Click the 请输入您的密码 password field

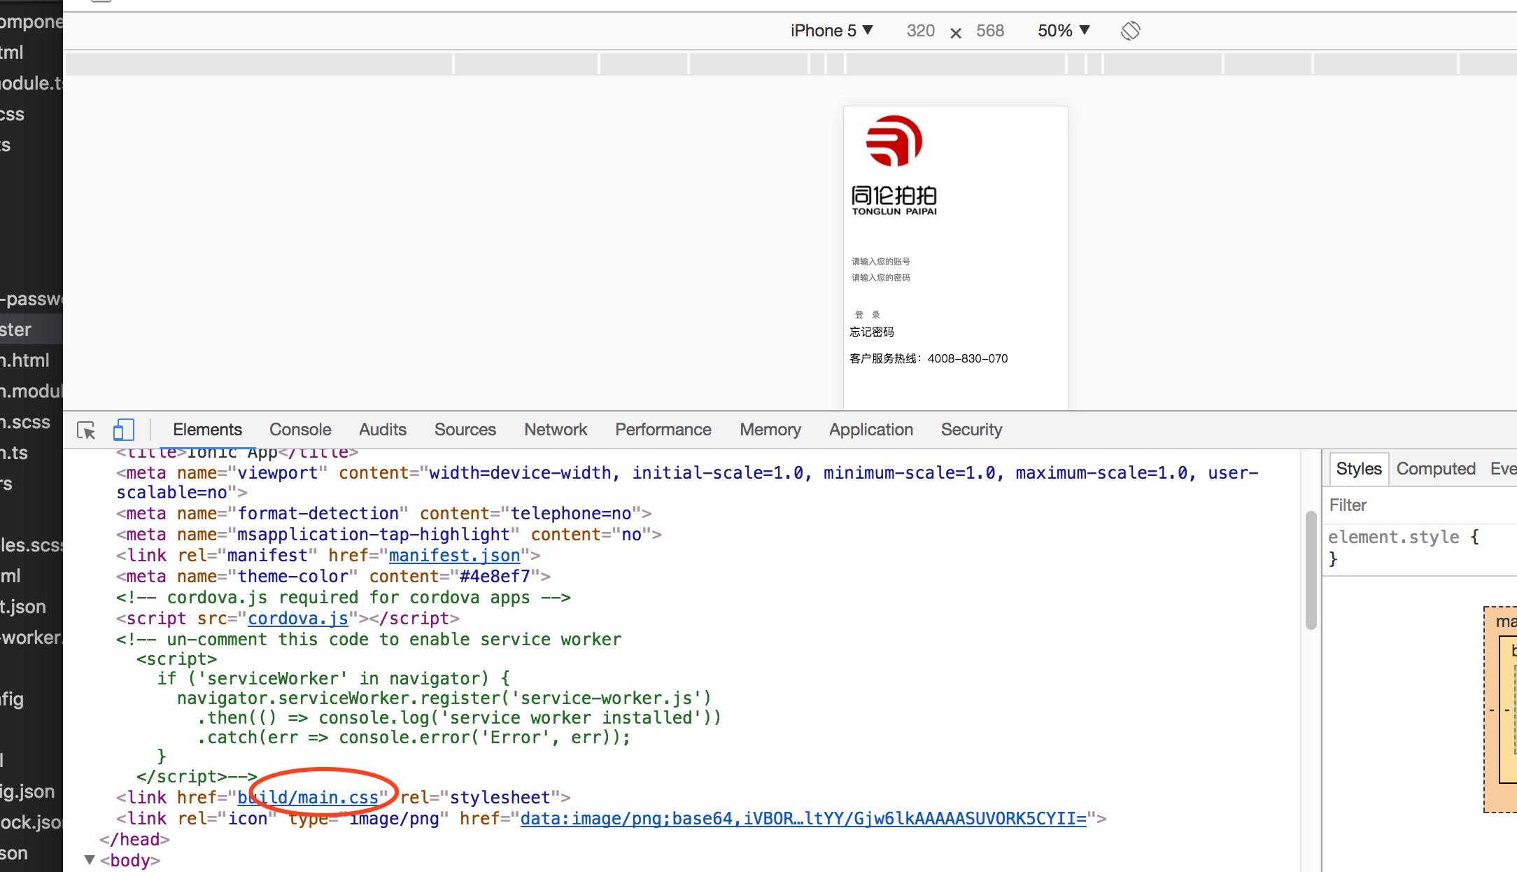(881, 277)
